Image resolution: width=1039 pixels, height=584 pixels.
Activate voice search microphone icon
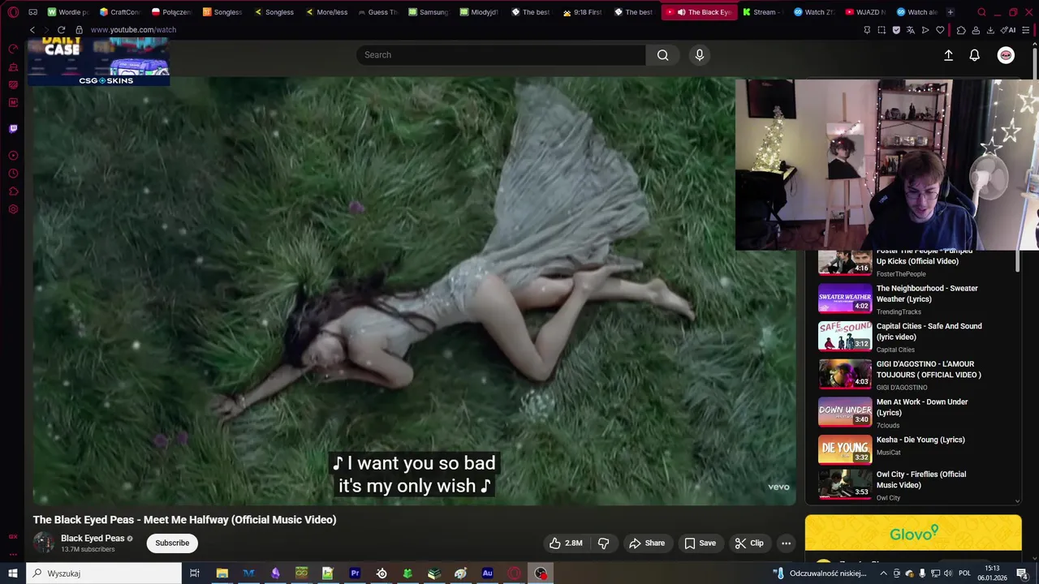coord(700,55)
